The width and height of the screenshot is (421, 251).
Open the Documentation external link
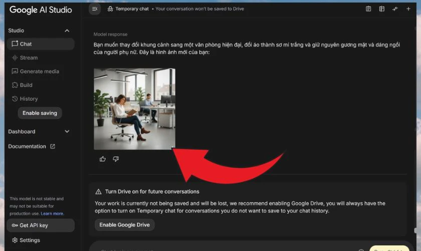(x=32, y=147)
